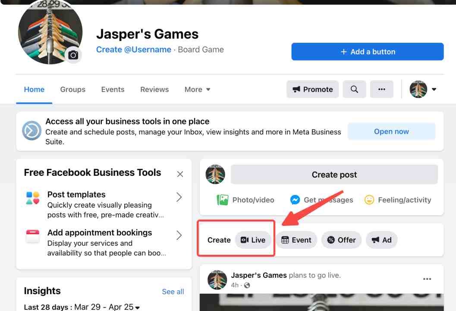Change profile picture via camera icon

(73, 55)
